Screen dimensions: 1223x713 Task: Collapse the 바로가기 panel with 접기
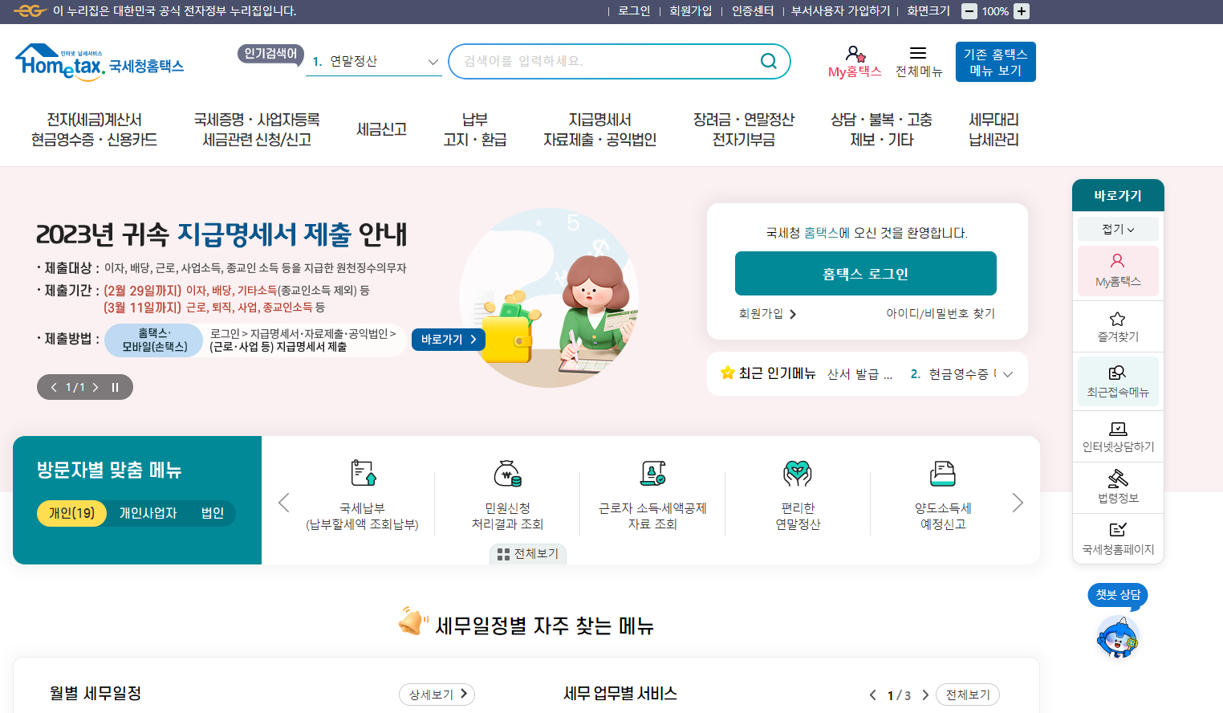[1118, 229]
